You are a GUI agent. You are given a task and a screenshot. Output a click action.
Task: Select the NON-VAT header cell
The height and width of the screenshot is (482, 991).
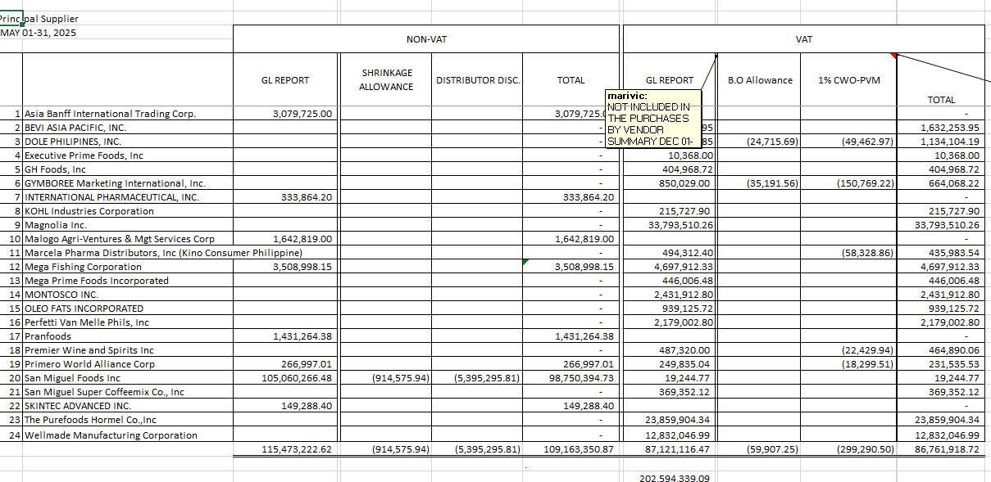coord(426,39)
